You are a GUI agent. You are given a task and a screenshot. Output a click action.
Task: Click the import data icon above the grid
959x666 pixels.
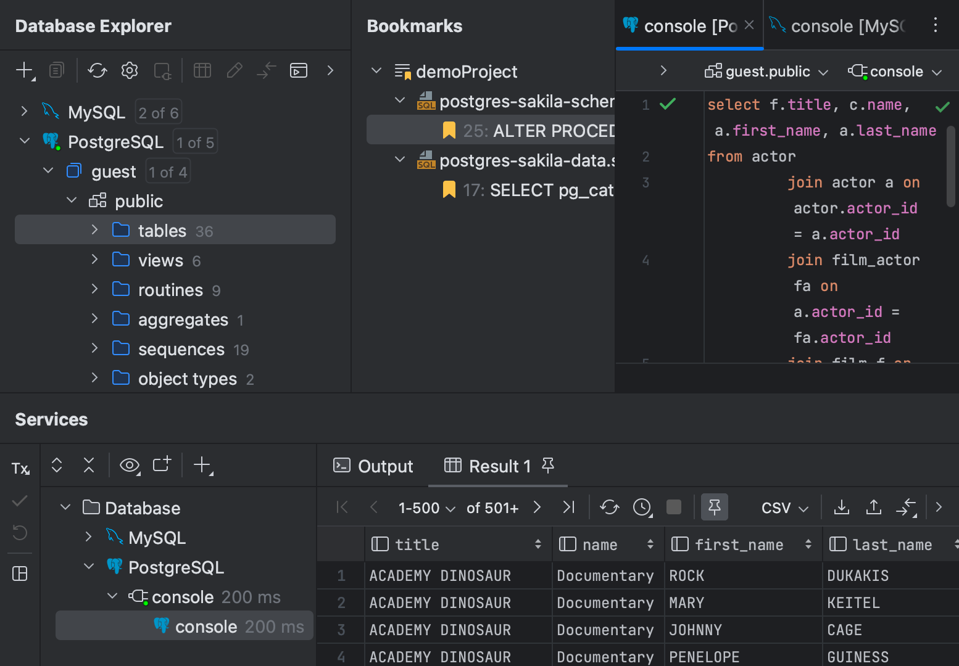coord(873,507)
